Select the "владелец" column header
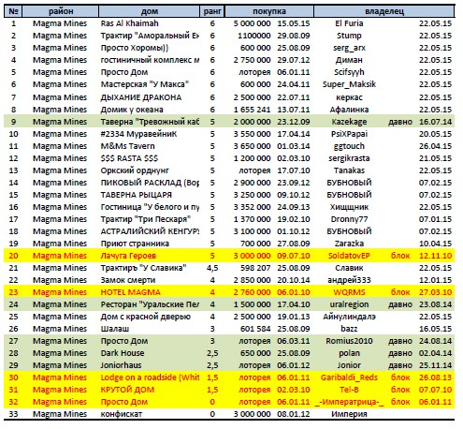Image resolution: width=463 pixels, height=429 pixels. click(384, 11)
